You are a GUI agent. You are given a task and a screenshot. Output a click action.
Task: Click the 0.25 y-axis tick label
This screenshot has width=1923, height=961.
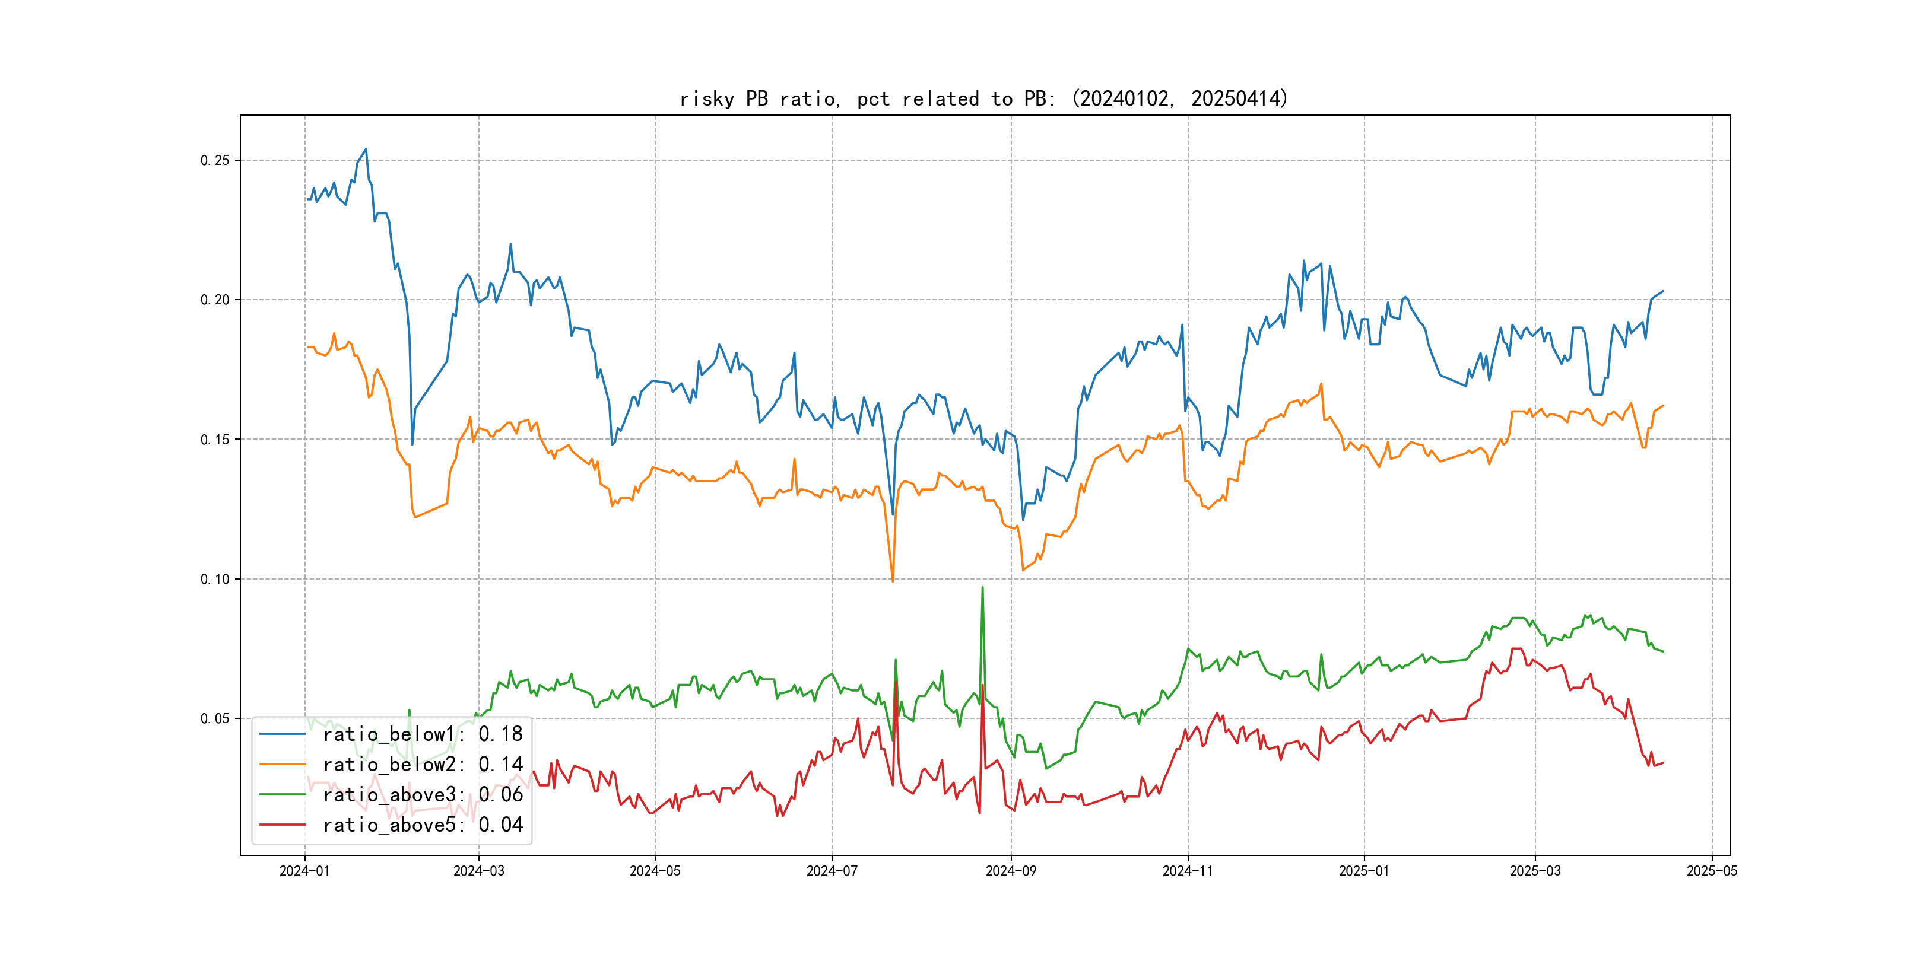pyautogui.click(x=215, y=160)
